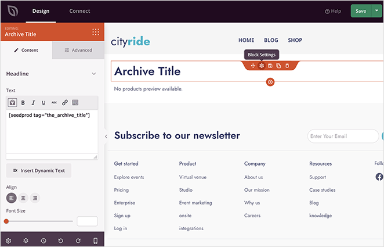The image size is (384, 247).
Task: Set headline alignment to center
Action: [x=23, y=198]
